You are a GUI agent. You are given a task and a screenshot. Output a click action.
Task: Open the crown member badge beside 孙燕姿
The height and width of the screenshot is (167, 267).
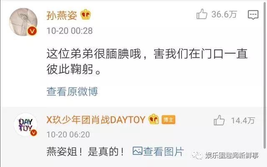[x=86, y=15]
